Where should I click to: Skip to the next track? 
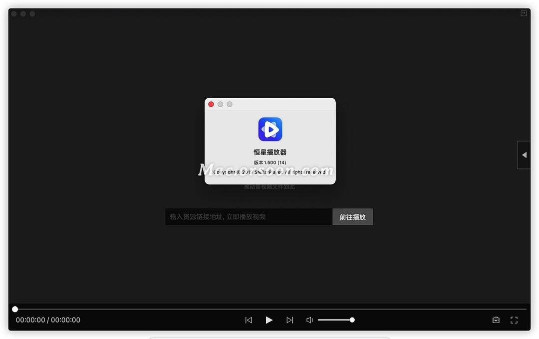point(290,320)
